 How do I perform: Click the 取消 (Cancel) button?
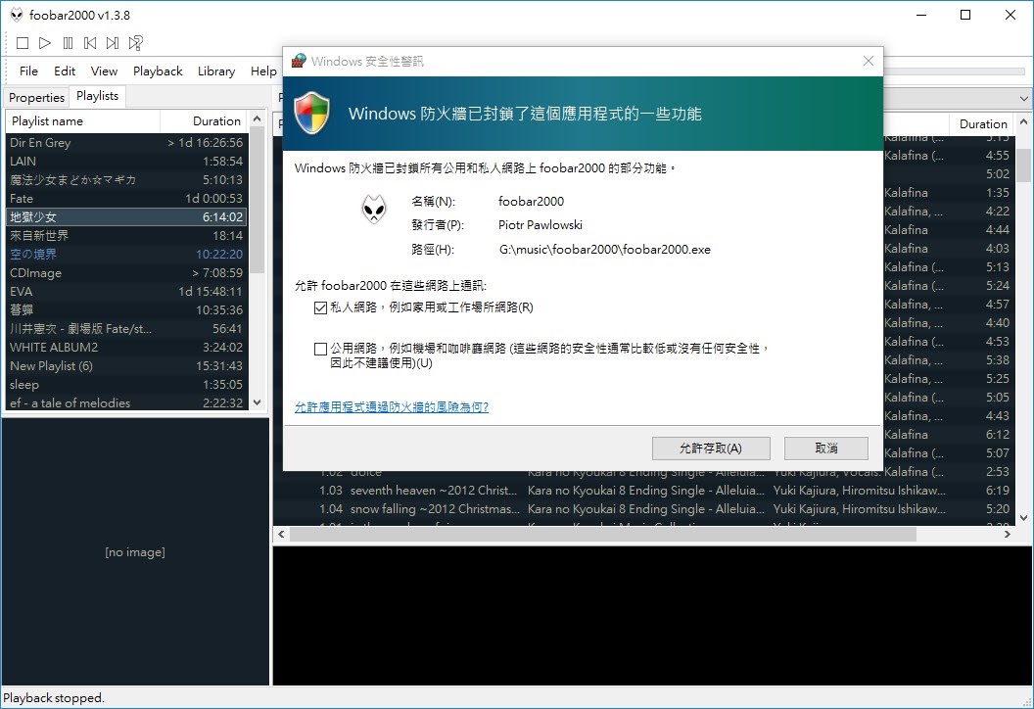point(825,448)
